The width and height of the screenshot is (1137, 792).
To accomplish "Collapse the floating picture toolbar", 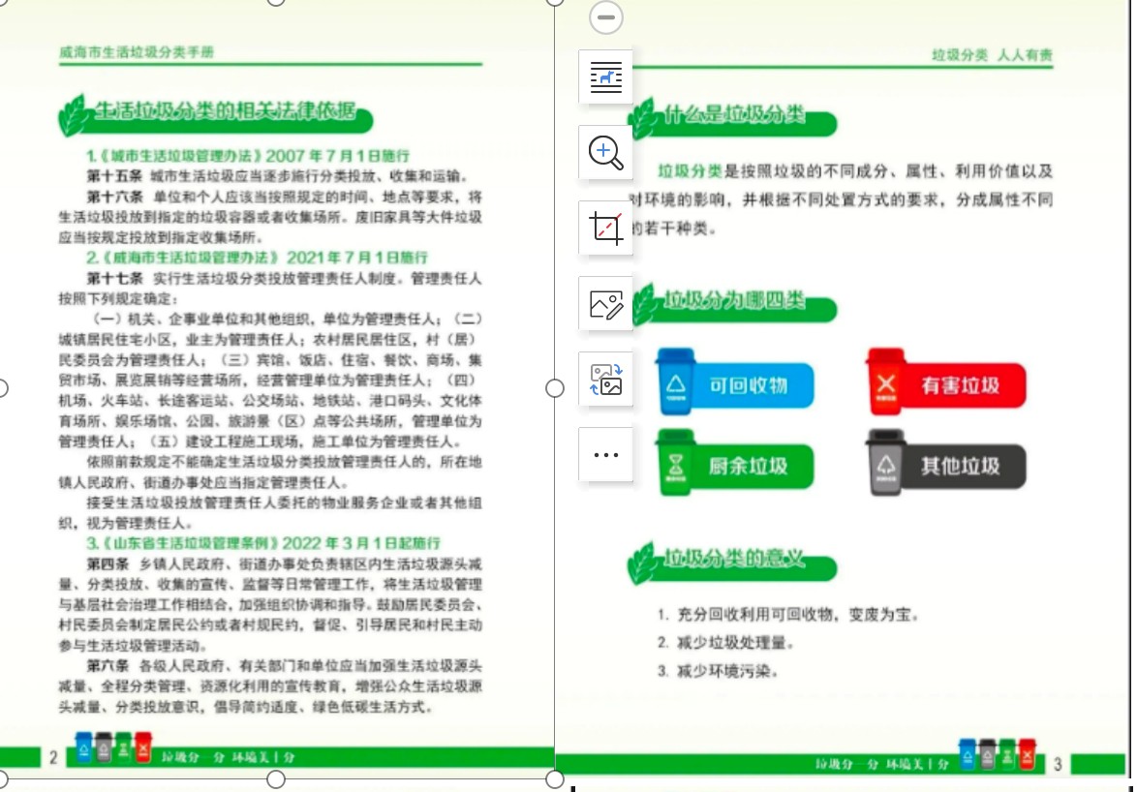I will 606,16.
